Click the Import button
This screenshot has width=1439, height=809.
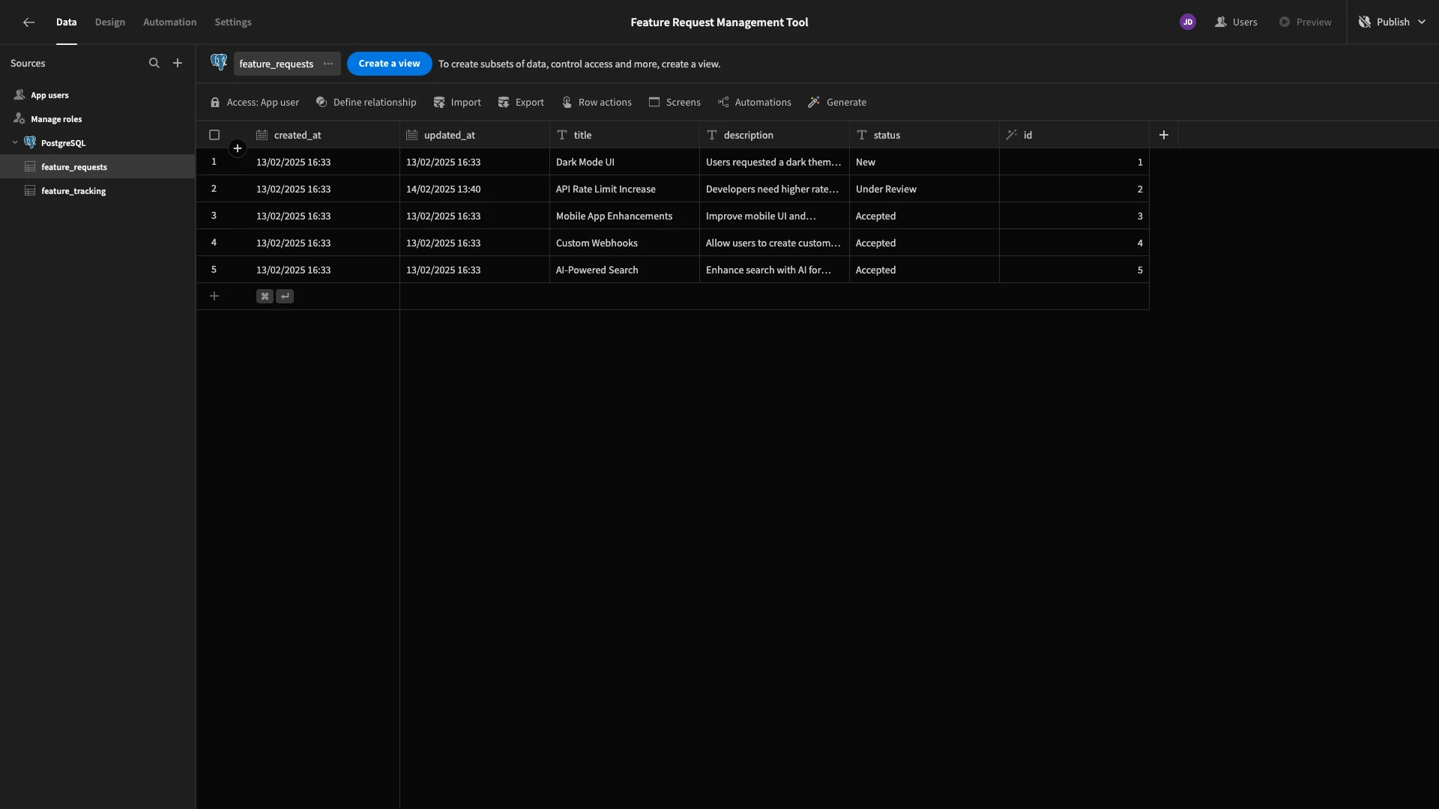click(457, 103)
